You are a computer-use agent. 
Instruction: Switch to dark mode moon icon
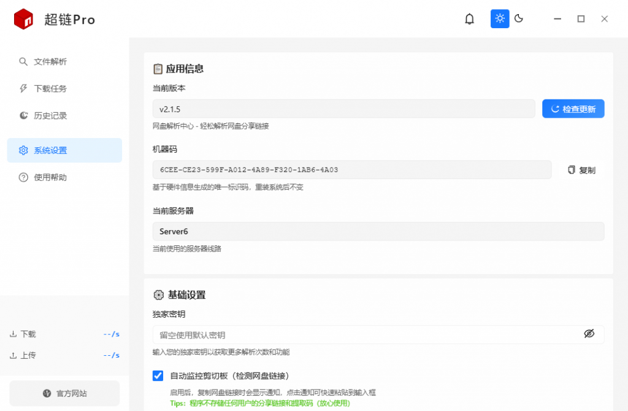(519, 19)
